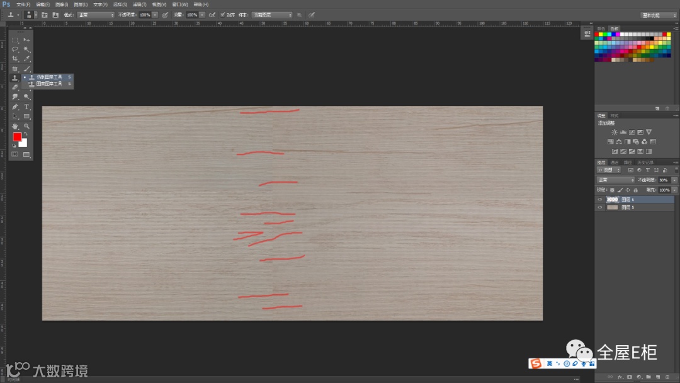Open the 样本 (Sample) dropdown
This screenshot has width=680, height=383.
(x=272, y=14)
